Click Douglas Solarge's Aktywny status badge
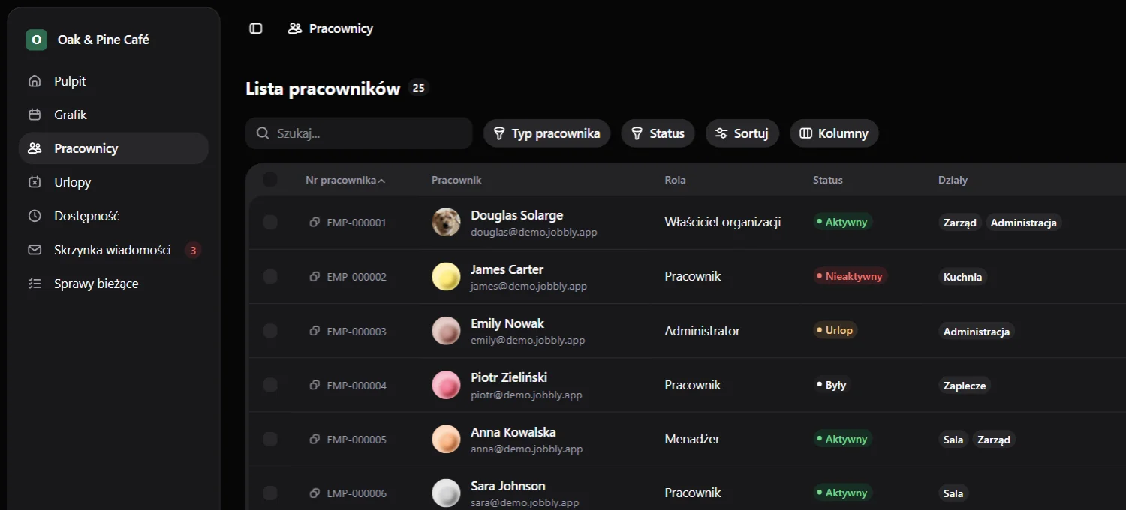The width and height of the screenshot is (1126, 510). pos(842,222)
